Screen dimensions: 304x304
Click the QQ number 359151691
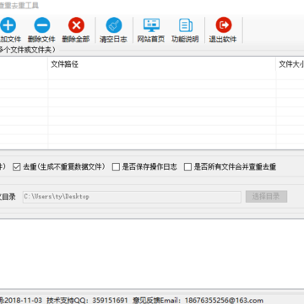110,301
